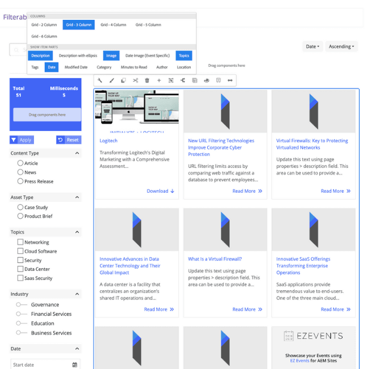
Task: Click the Logitech card thumbnail image
Action: coord(136,111)
